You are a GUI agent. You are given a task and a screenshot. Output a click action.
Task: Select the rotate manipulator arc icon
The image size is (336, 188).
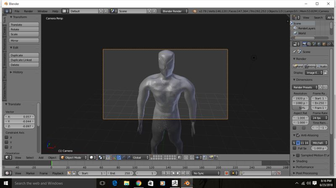pyautogui.click(x=123, y=157)
